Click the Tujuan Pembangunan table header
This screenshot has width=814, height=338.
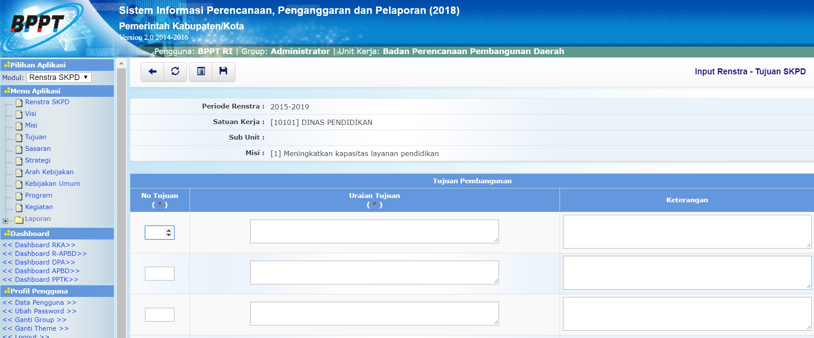pyautogui.click(x=472, y=181)
